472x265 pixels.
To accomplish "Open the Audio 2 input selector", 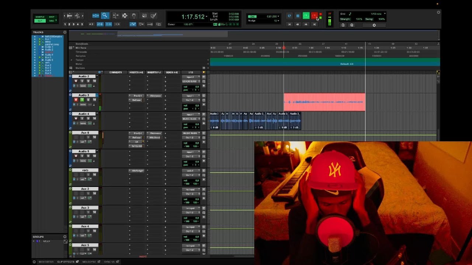I will (x=191, y=77).
